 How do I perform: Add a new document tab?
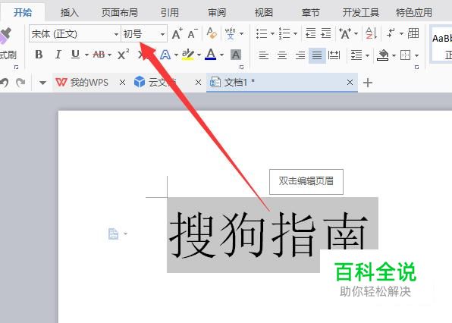point(368,83)
